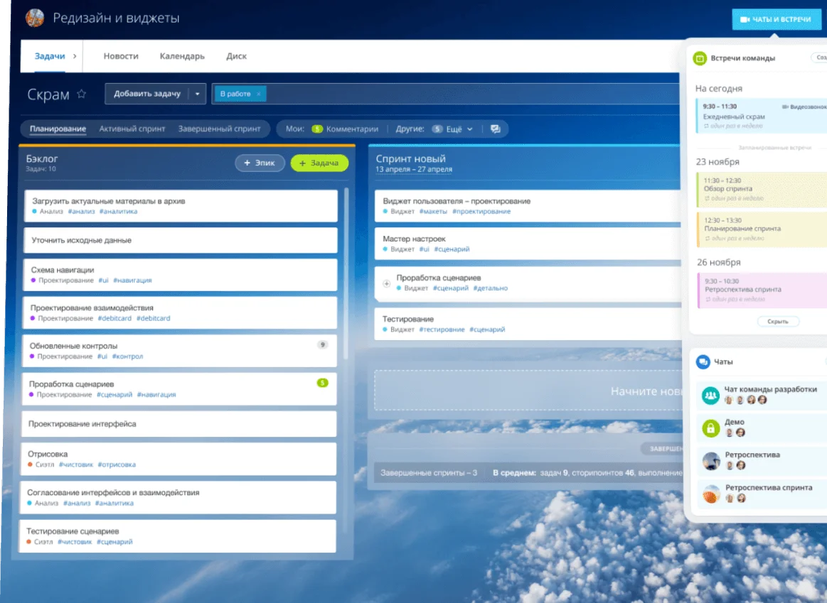Click the project avatar beside Редизайн и виджеты
The width and height of the screenshot is (827, 603).
[35, 18]
